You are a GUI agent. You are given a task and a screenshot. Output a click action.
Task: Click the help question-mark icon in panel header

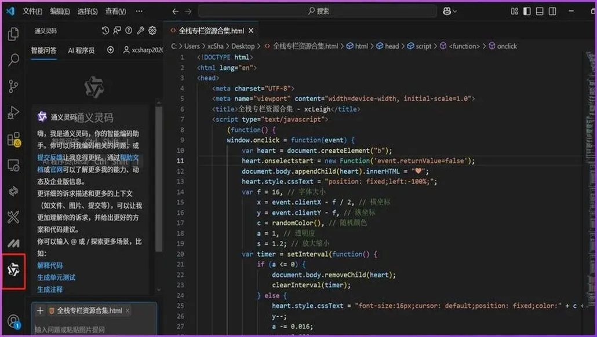[x=129, y=31]
